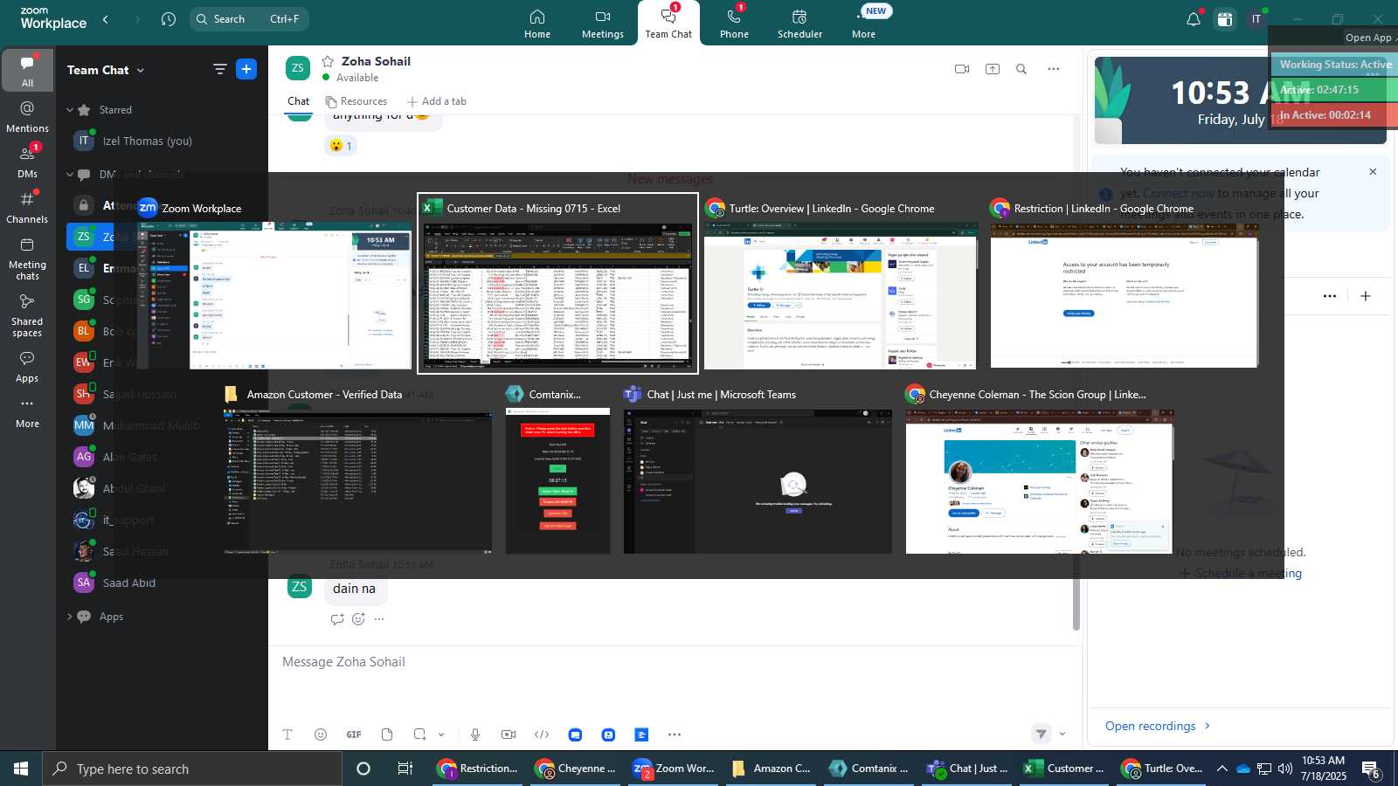Collapse the Starred section

(x=70, y=110)
